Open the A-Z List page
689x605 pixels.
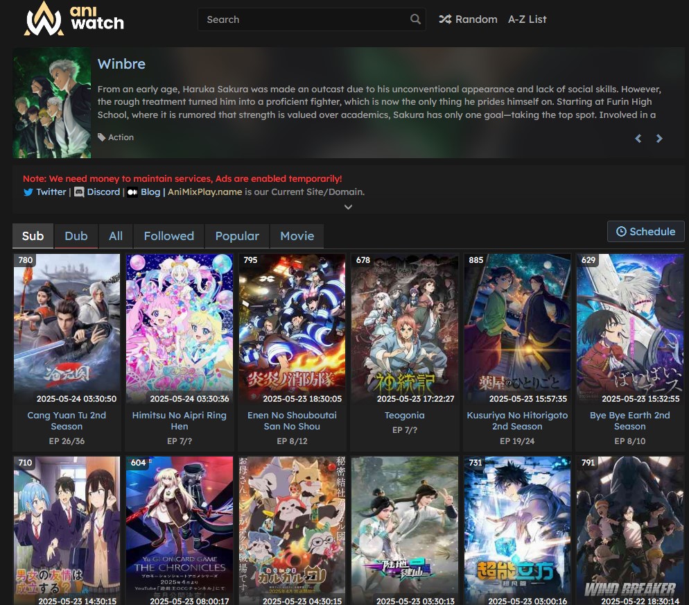point(527,19)
